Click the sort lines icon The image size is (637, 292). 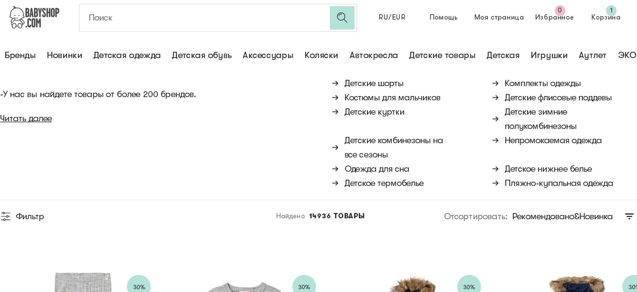[x=629, y=216]
